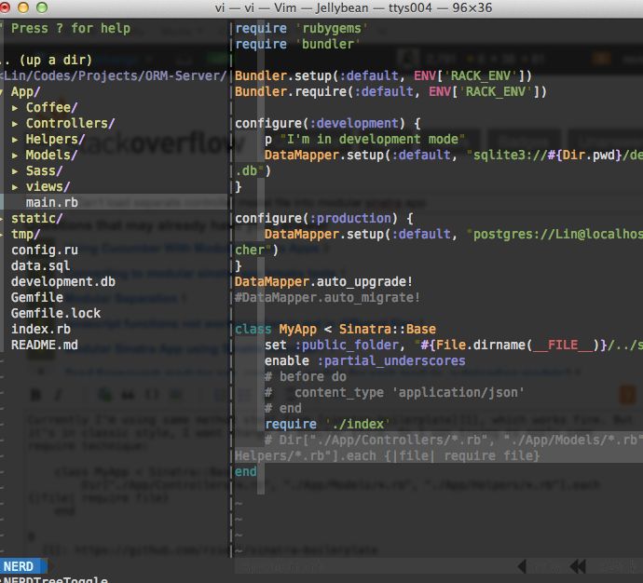
Task: Click the '# before do' comment
Action: [x=306, y=376]
